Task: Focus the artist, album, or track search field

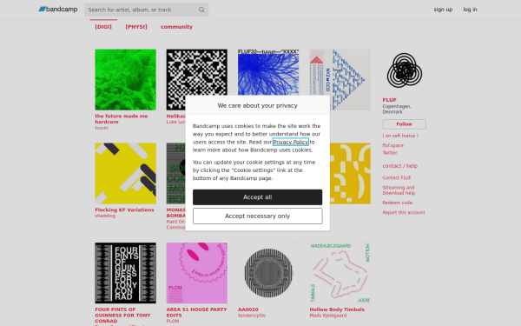Action: pos(146,10)
